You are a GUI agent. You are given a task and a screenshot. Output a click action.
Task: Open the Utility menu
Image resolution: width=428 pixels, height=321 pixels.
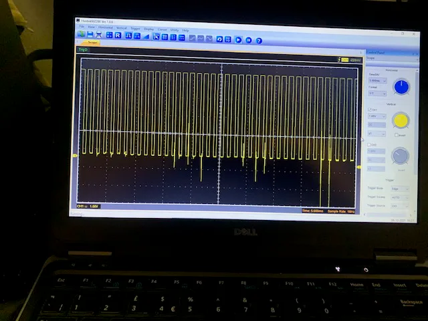pos(174,29)
